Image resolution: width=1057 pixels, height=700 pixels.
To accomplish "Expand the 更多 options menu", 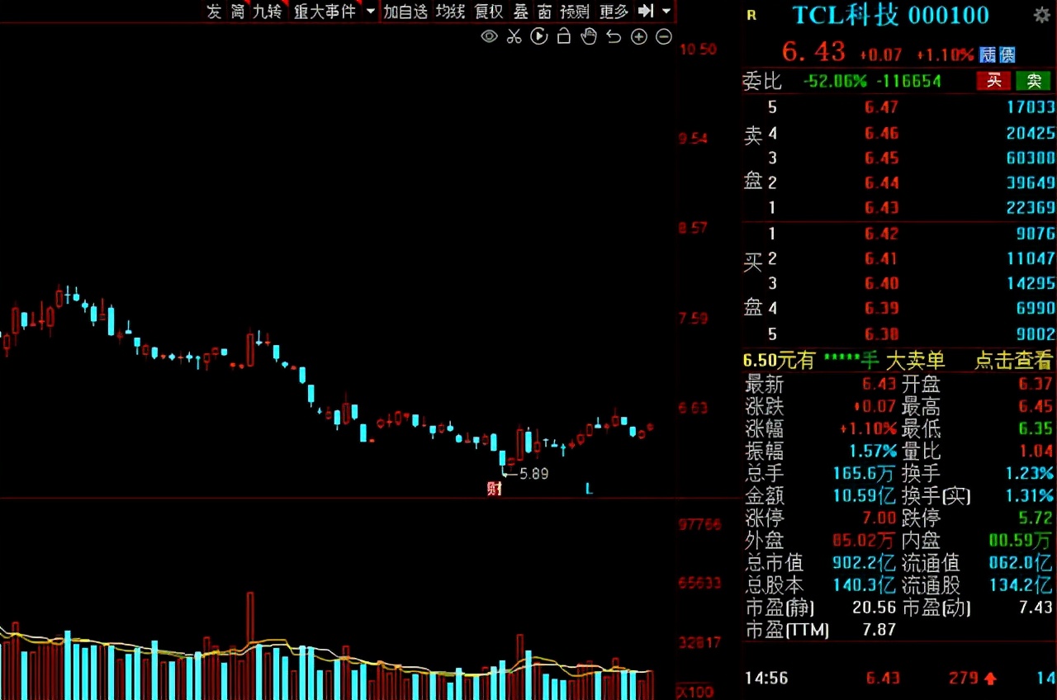I will pos(614,12).
